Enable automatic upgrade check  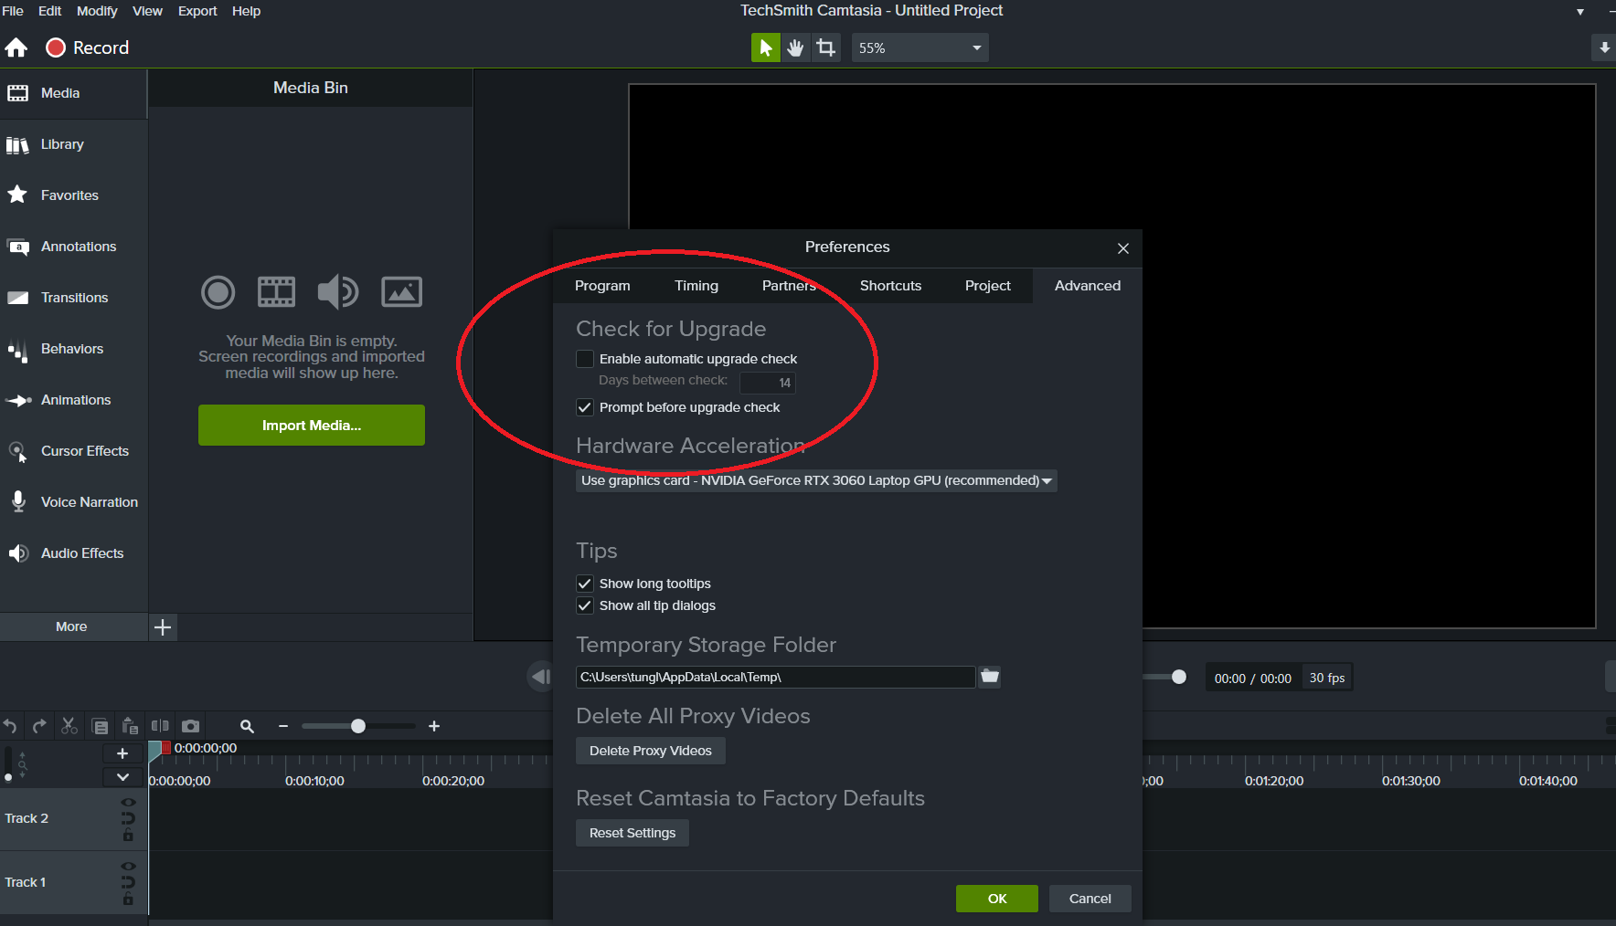(x=585, y=359)
